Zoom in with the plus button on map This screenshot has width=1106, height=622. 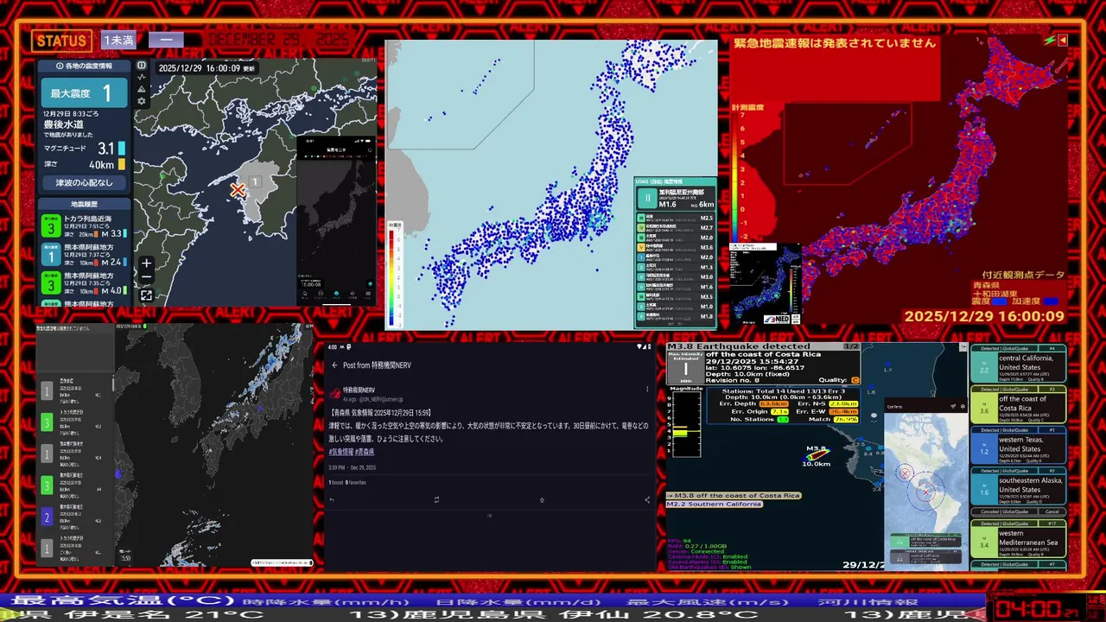146,263
